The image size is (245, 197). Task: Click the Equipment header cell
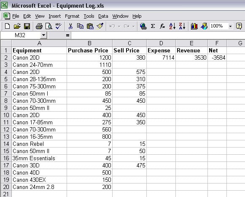point(39,50)
